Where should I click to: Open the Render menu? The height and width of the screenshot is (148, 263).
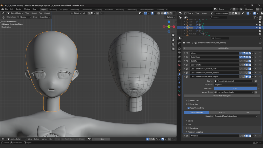click(x=18, y=9)
